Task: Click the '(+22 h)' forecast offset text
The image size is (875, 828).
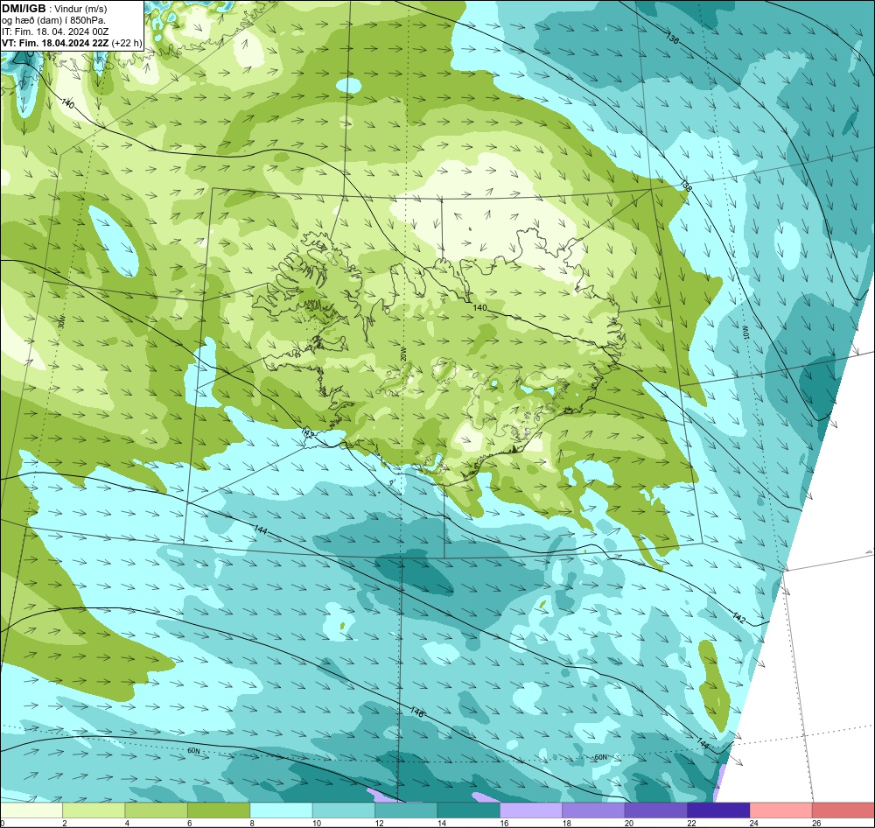Action: tap(127, 43)
